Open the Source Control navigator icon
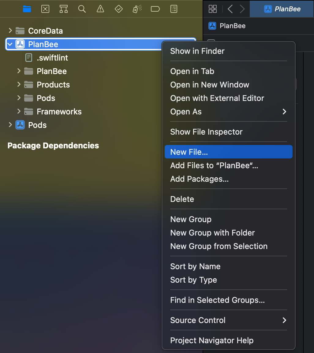314x353 pixels. (45, 9)
